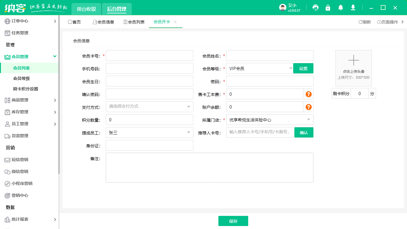
Task: Focus the 身份证 input field
Action: (x=150, y=145)
